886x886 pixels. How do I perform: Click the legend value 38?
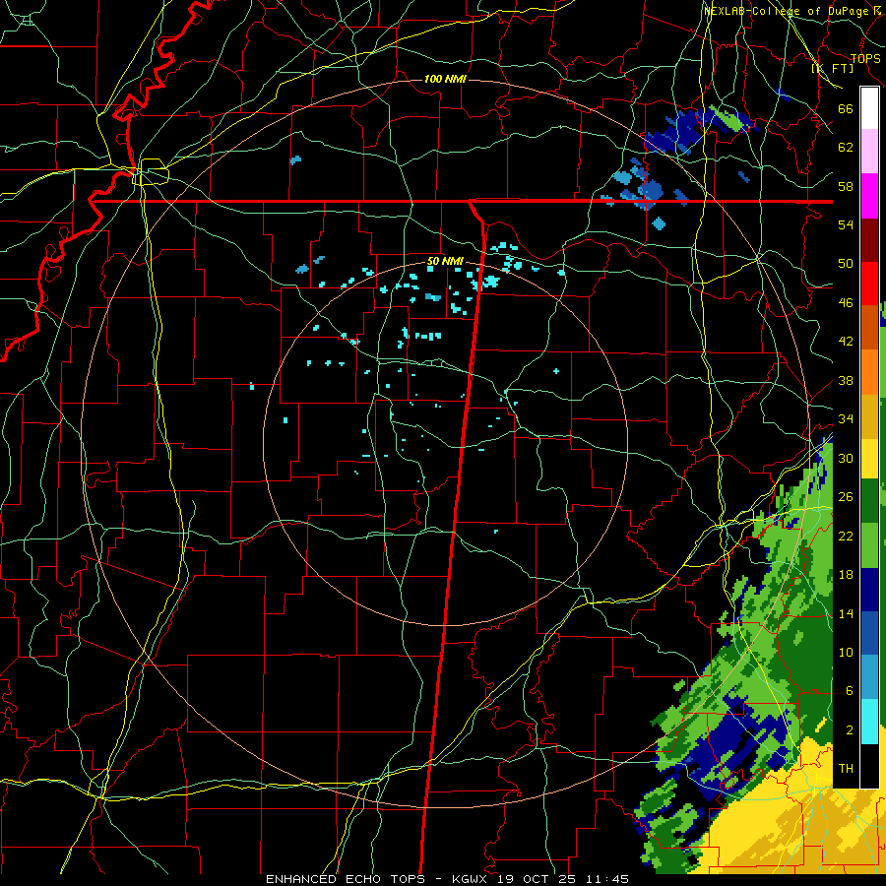pos(846,380)
